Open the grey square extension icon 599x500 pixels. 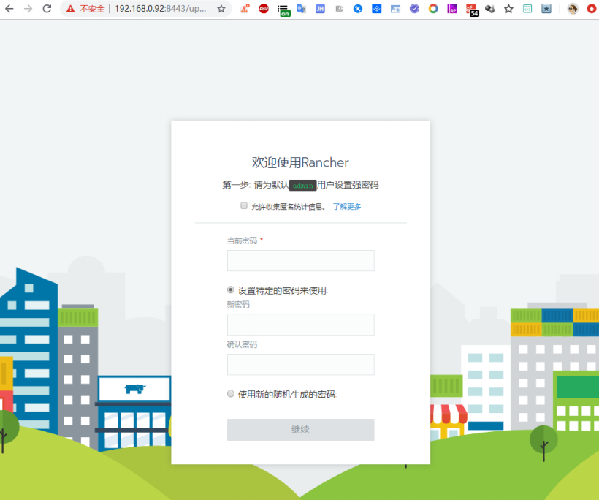click(x=339, y=9)
